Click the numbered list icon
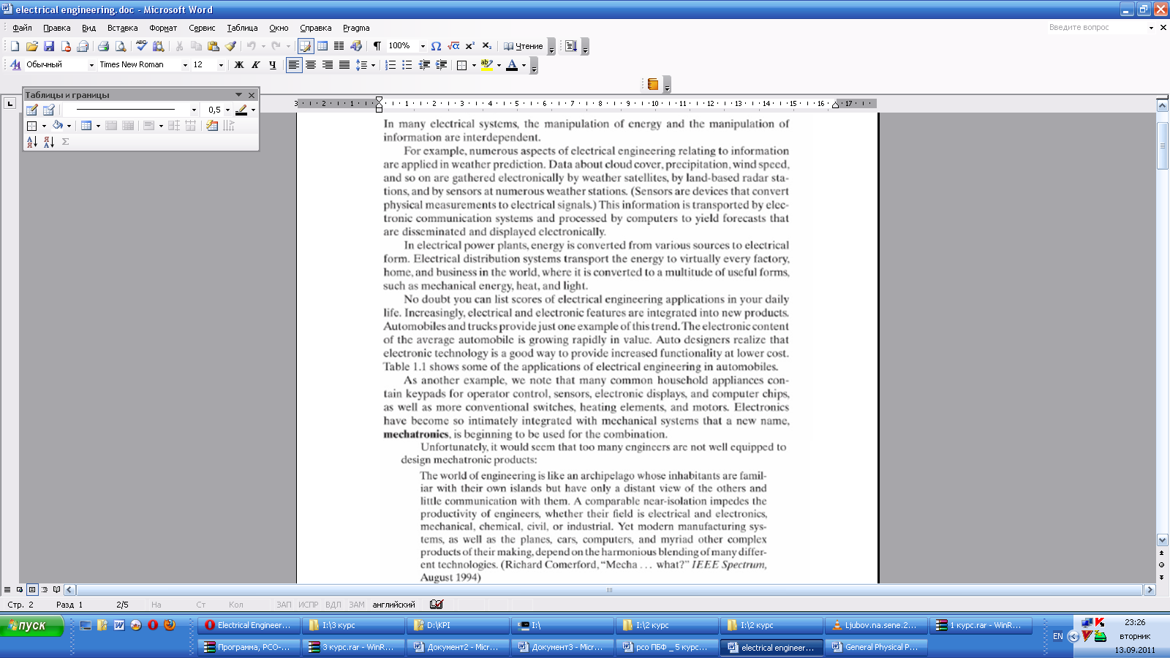 (x=390, y=65)
